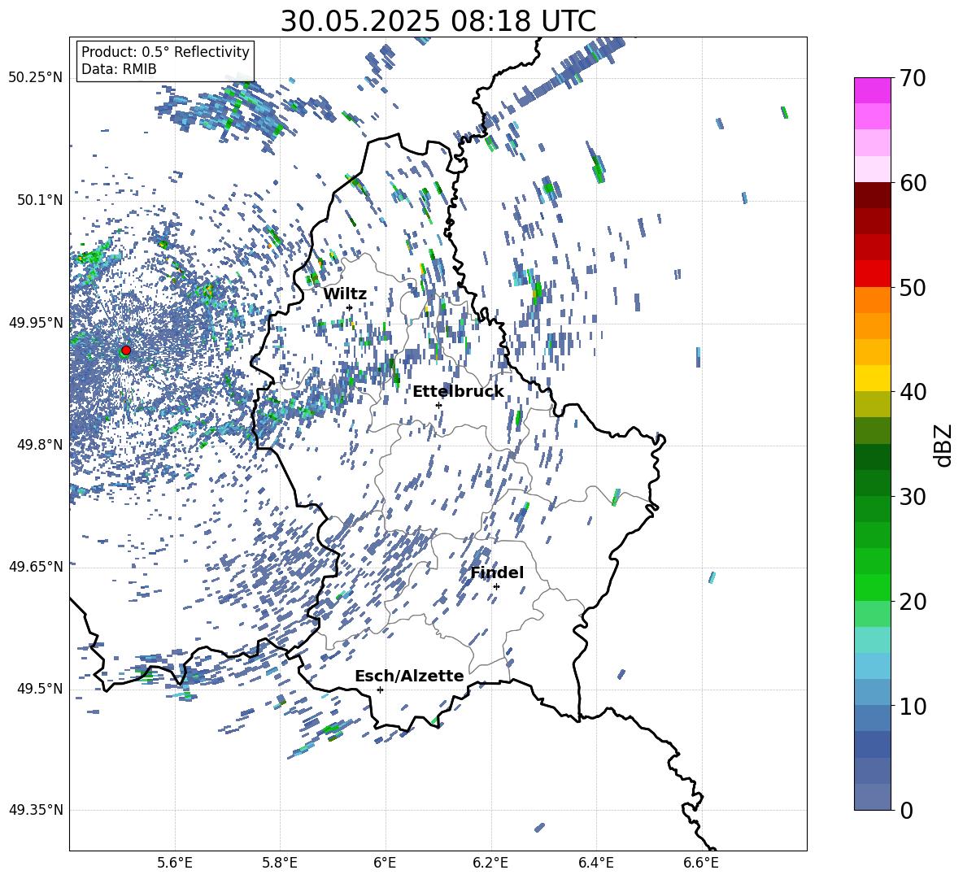The image size is (963, 879).
Task: Click the 70 value on colorbar
Action: point(913,78)
